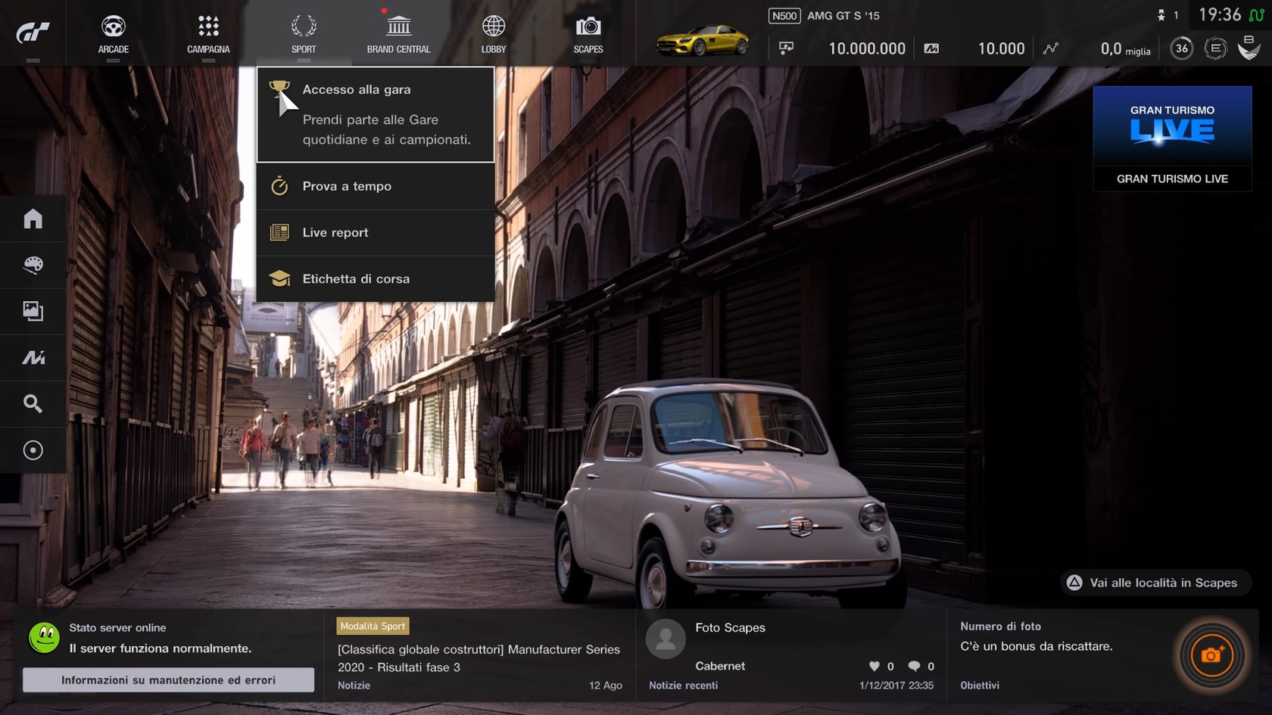This screenshot has height=715, width=1272.
Task: Click the Notizie label dated 12 Ago
Action: pos(354,685)
